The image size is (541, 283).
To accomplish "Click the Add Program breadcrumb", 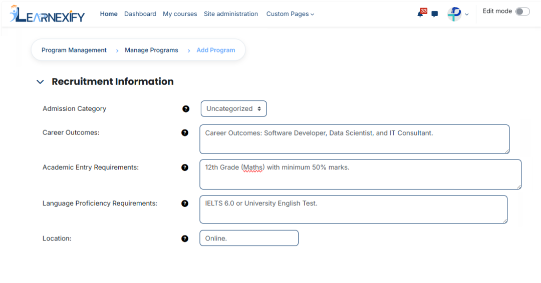I will [215, 50].
